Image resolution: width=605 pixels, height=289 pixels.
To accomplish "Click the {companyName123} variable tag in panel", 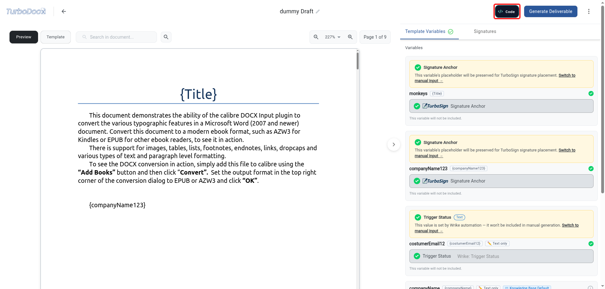I will 469,169.
